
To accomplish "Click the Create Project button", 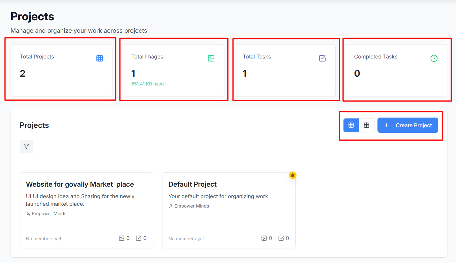I will coord(407,125).
